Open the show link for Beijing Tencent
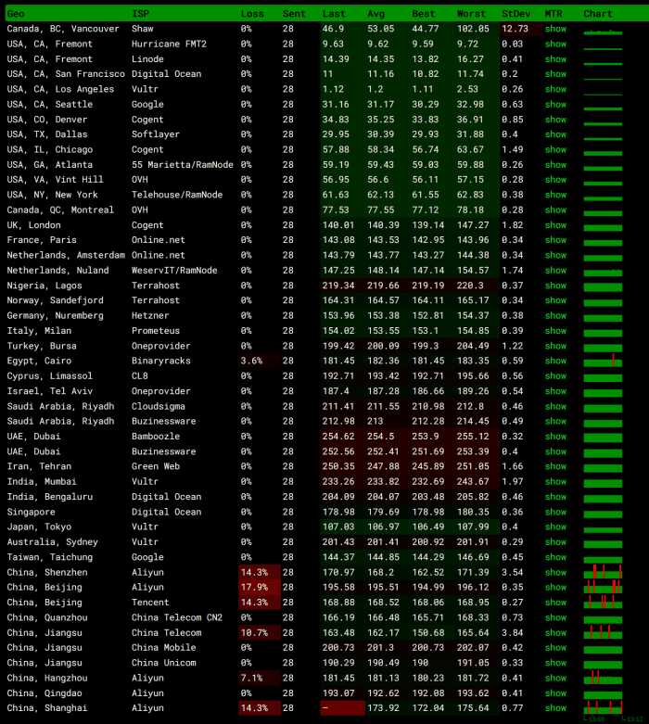 coord(555,603)
